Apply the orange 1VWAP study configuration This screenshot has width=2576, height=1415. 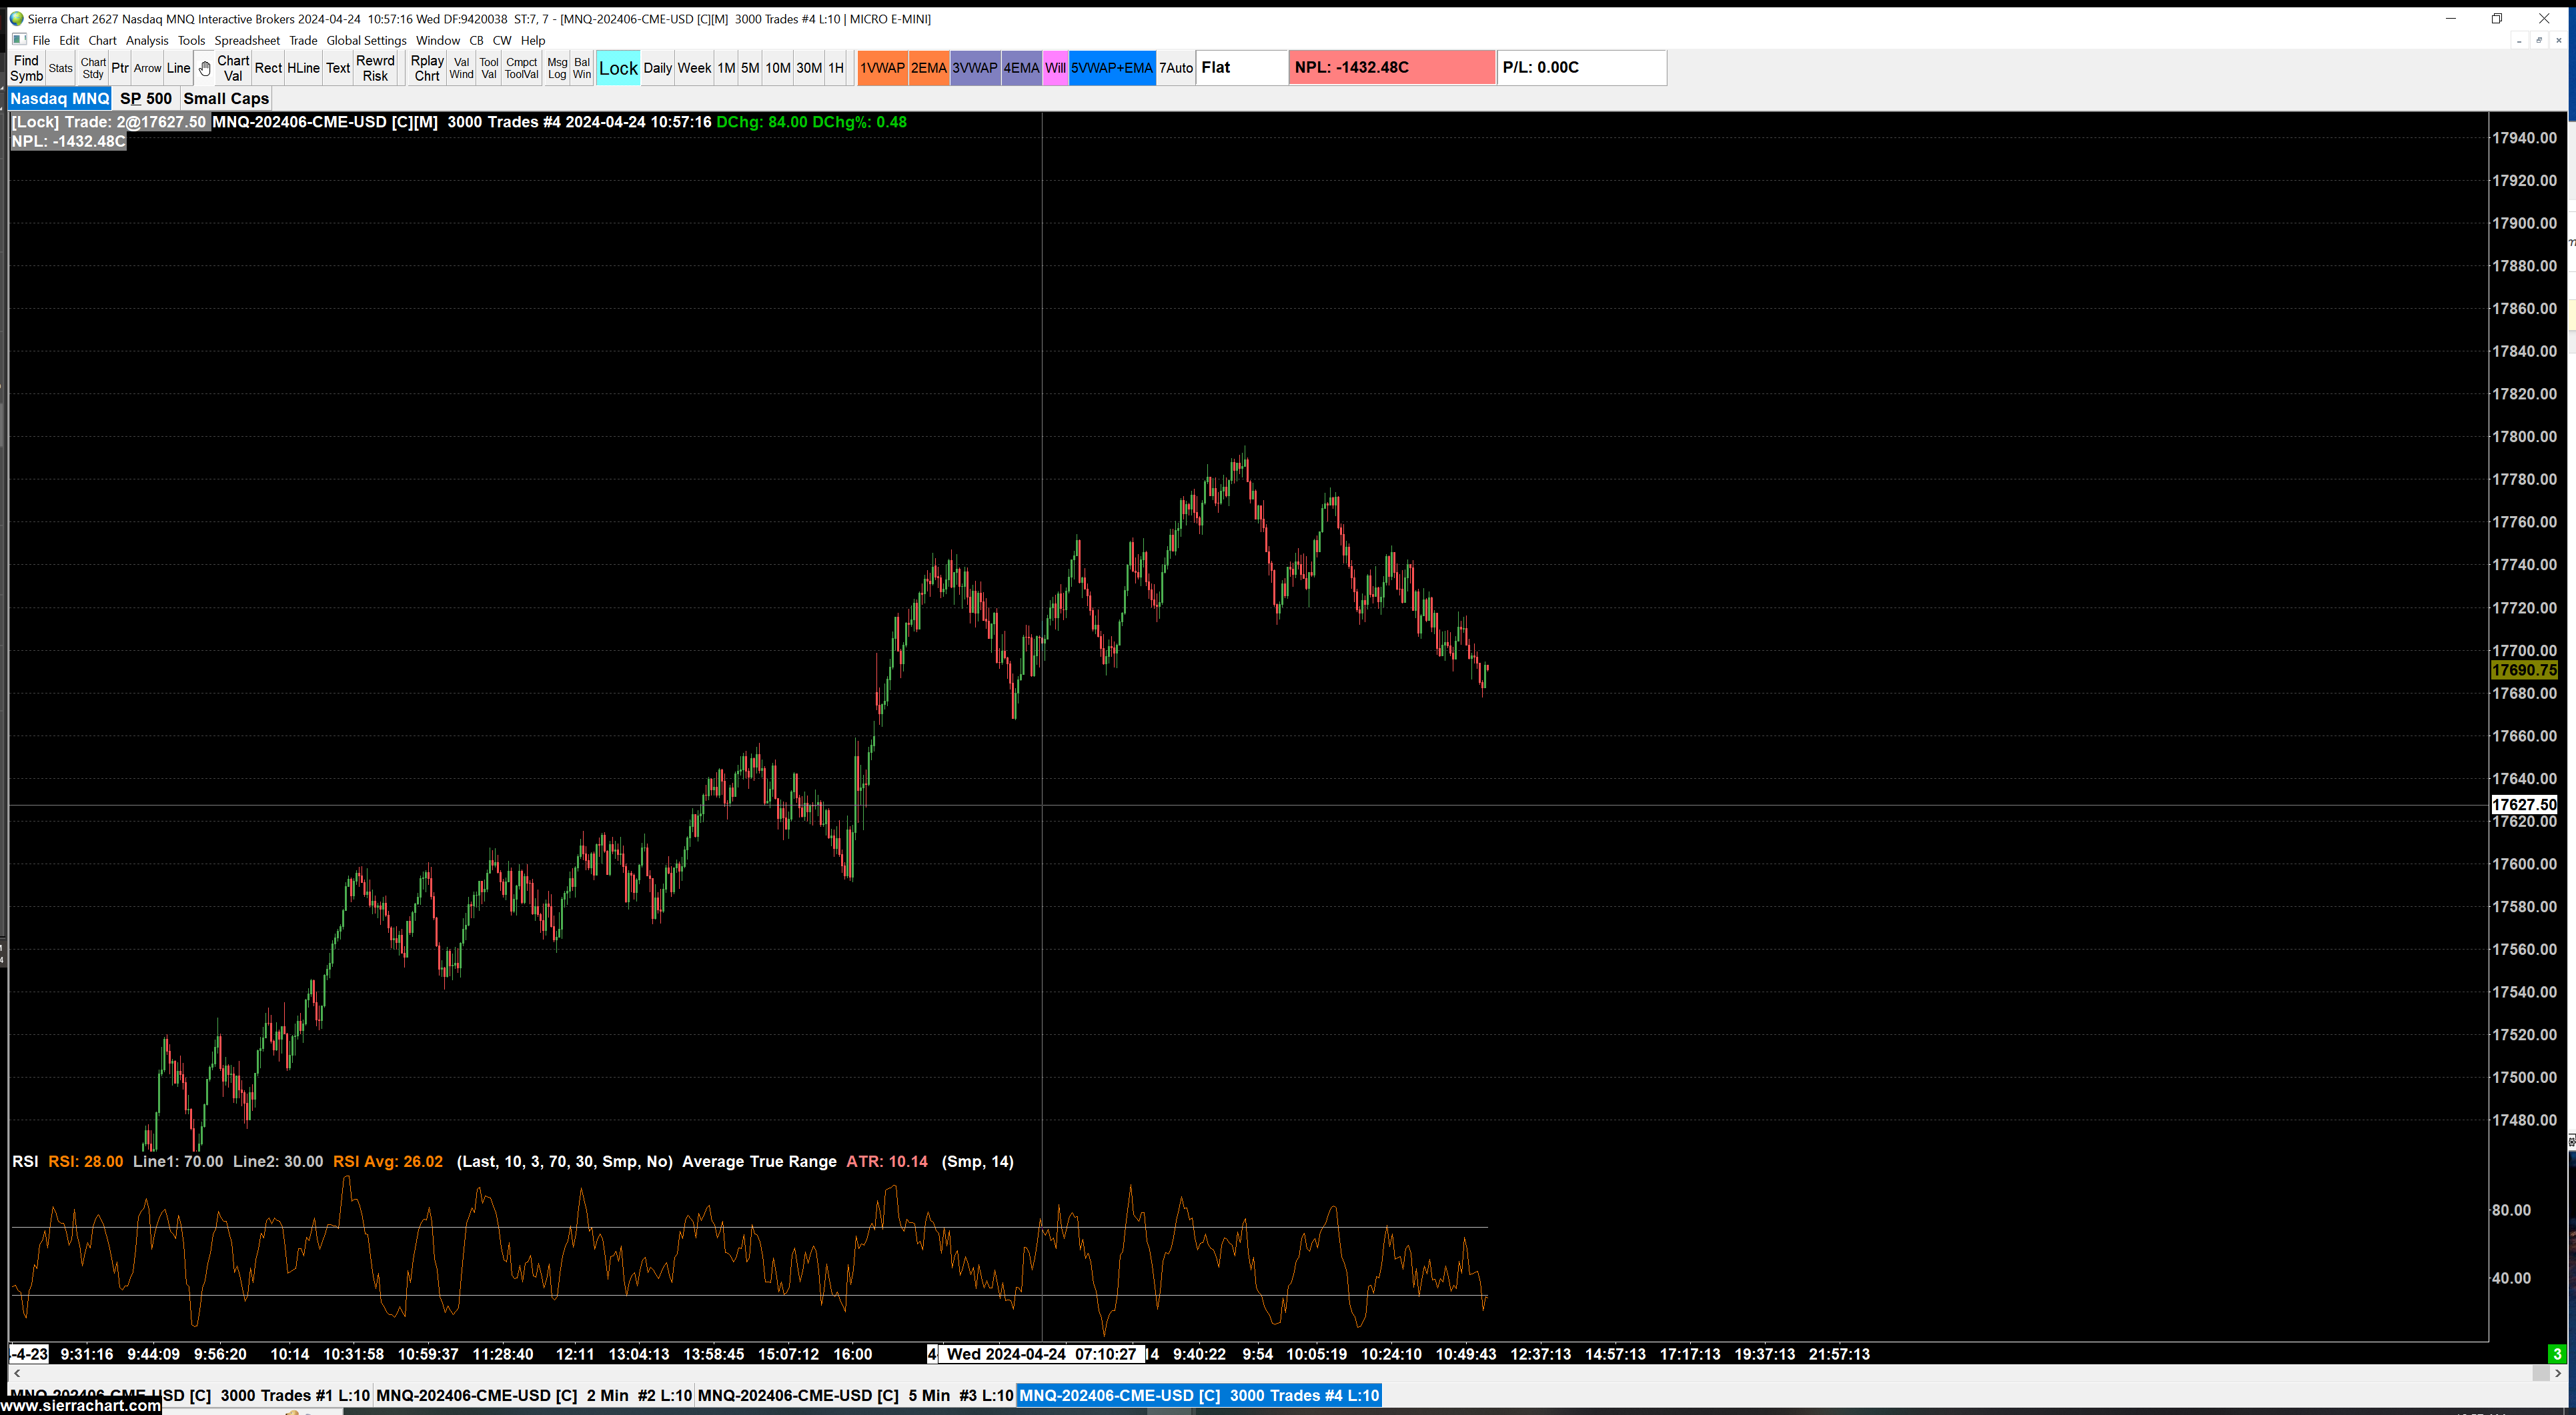[x=882, y=68]
